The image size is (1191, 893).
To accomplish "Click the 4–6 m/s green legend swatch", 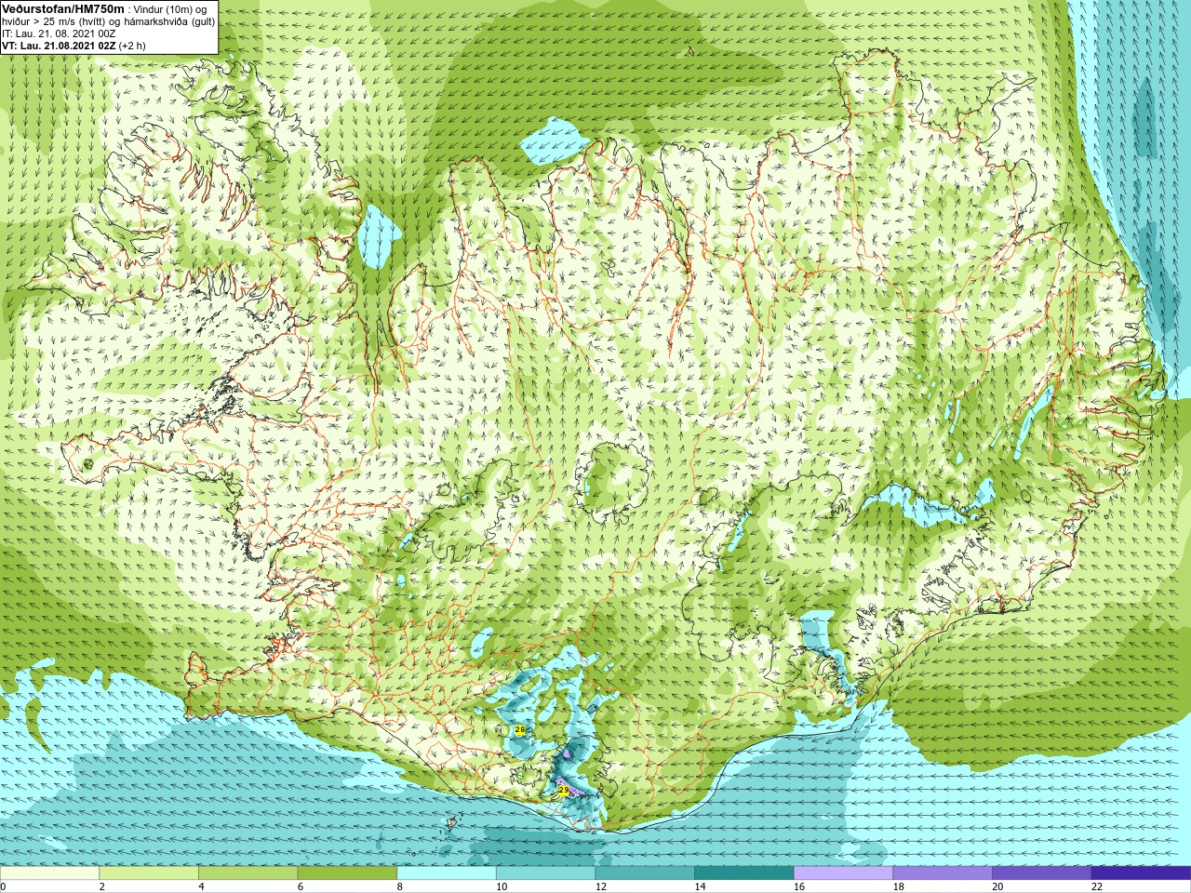I will click(x=248, y=873).
